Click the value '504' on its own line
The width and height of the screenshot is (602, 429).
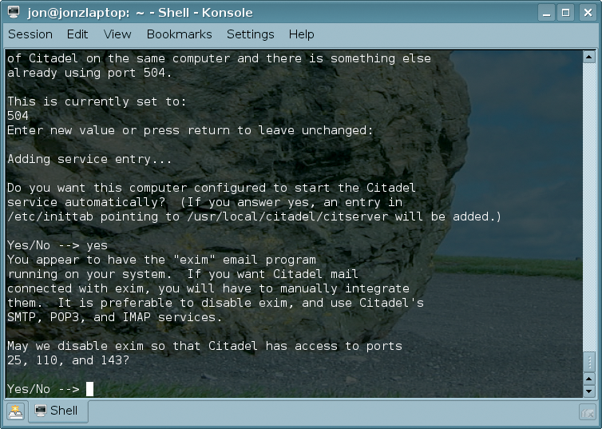tap(18, 116)
